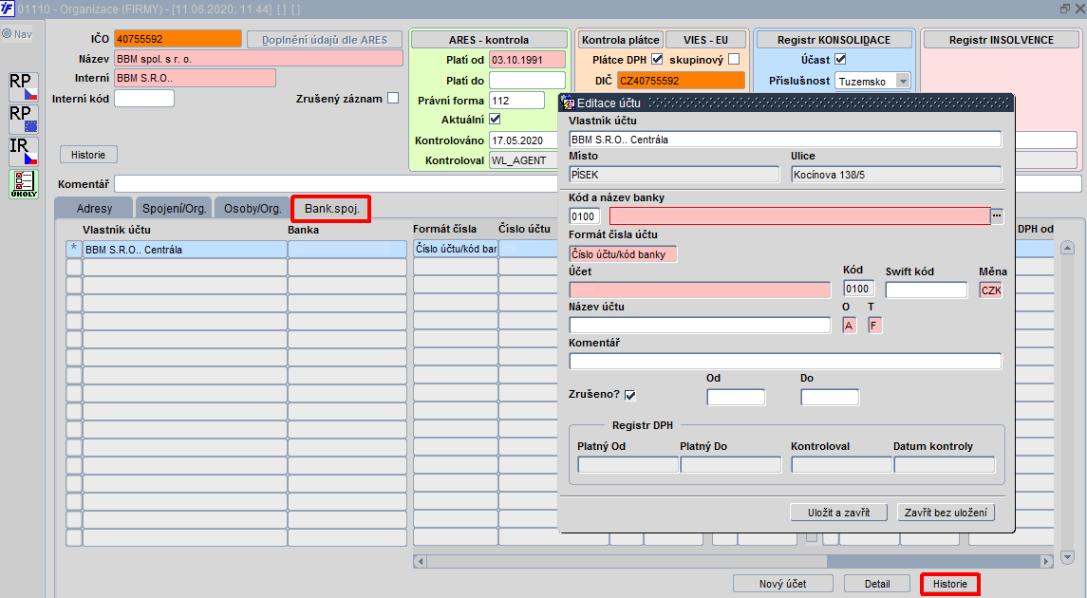Click the bank code field 0100

pyautogui.click(x=584, y=216)
